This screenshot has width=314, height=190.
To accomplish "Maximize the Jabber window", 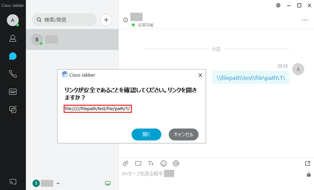I will coord(299,5).
